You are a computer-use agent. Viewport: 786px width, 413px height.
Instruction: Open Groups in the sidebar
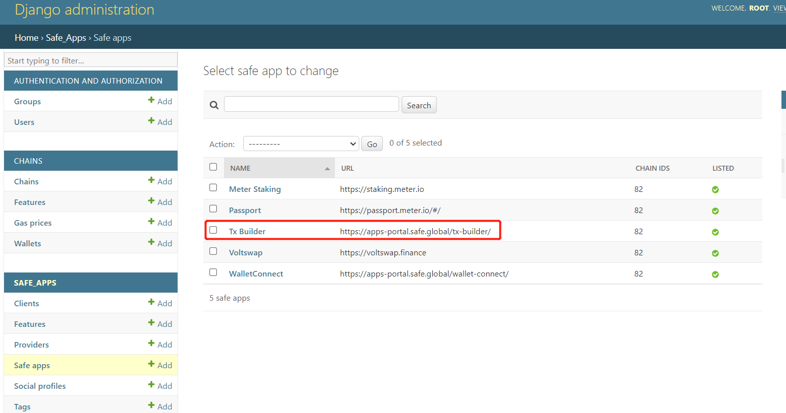coord(27,101)
